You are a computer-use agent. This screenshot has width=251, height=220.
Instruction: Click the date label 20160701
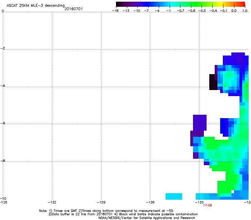click(74, 9)
